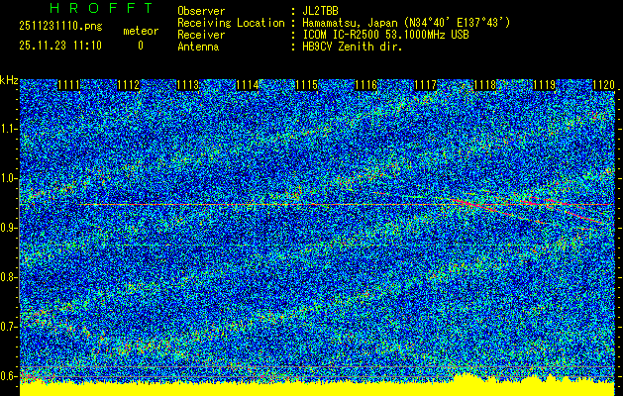Click the red horizontal carrier line
This screenshot has height=396, width=623.
coord(248,204)
